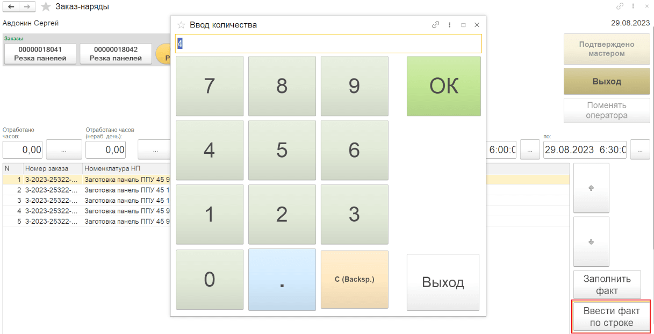Open the picker beside the 6:00 time field
Screen dimensions: 654x334
530,150
